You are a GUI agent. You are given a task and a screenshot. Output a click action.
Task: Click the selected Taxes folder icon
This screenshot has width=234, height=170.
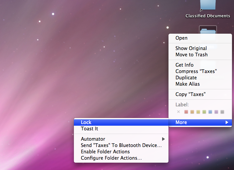coord(208,30)
